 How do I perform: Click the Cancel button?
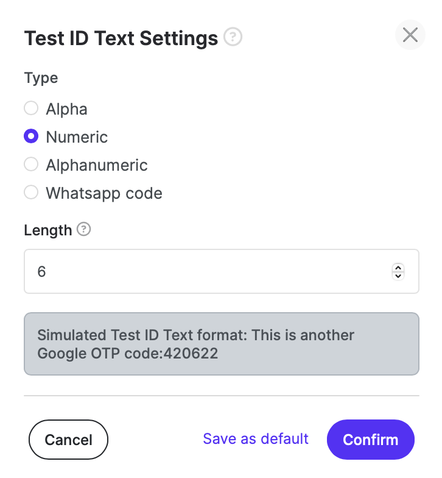(x=68, y=439)
